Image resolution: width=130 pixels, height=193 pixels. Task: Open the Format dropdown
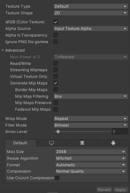tap(91, 165)
